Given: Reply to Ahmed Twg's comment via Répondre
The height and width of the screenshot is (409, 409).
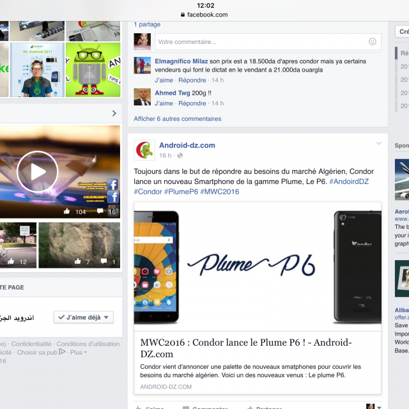Looking at the screenshot, I should 192,104.
